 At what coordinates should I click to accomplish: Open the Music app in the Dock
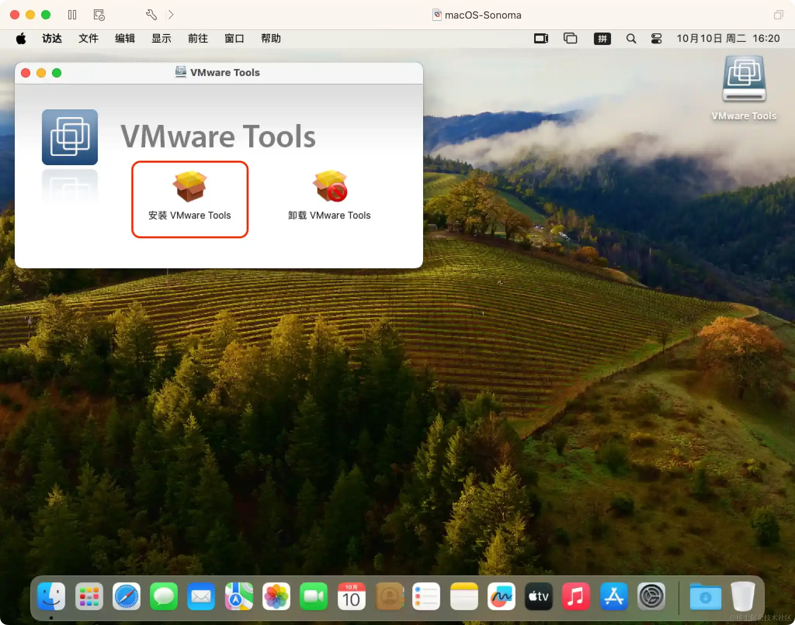click(576, 596)
